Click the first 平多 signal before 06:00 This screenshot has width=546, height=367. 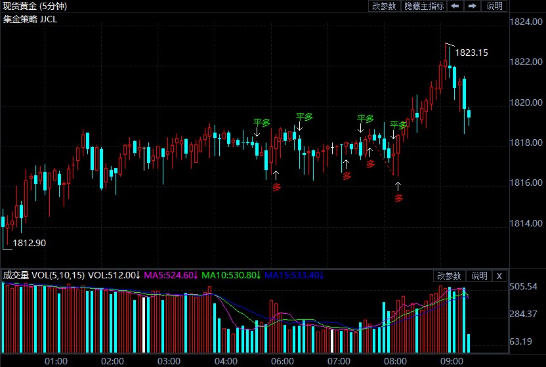[261, 123]
